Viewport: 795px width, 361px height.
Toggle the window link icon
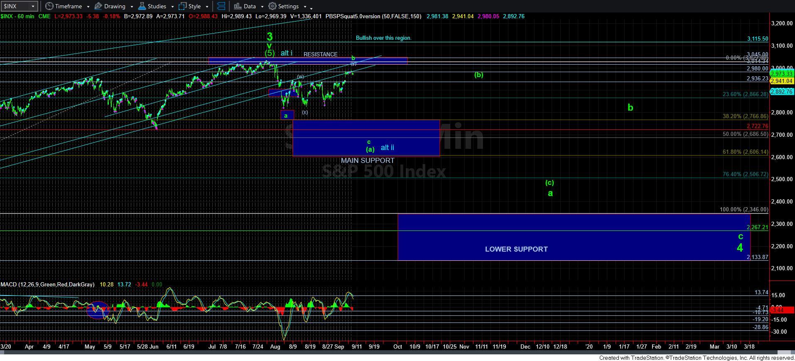coord(221,6)
